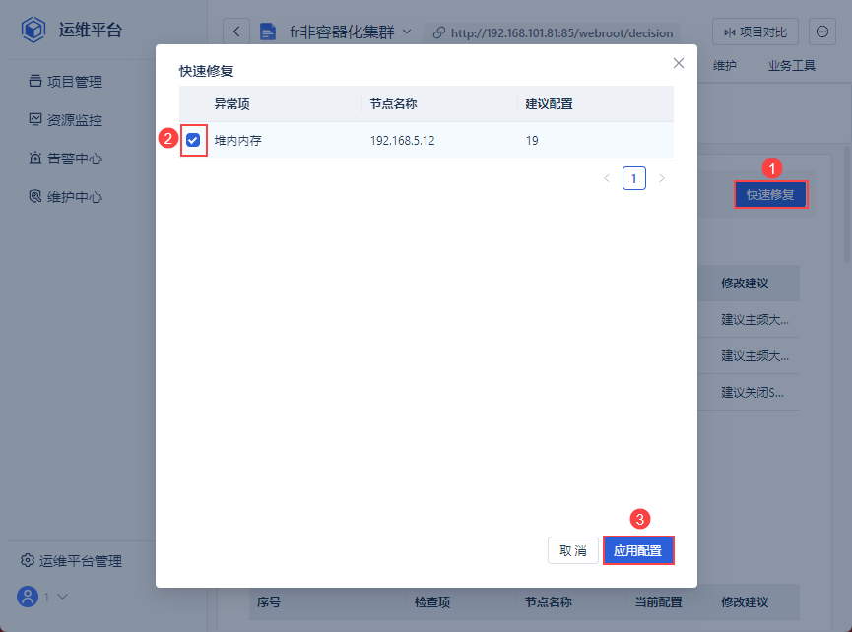Open the more options ellipsis button
852x632 pixels.
(x=822, y=32)
